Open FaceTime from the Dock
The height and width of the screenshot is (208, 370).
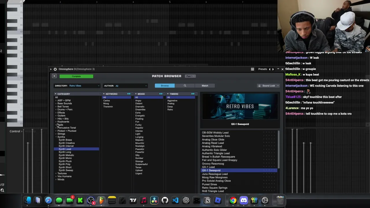70,200
